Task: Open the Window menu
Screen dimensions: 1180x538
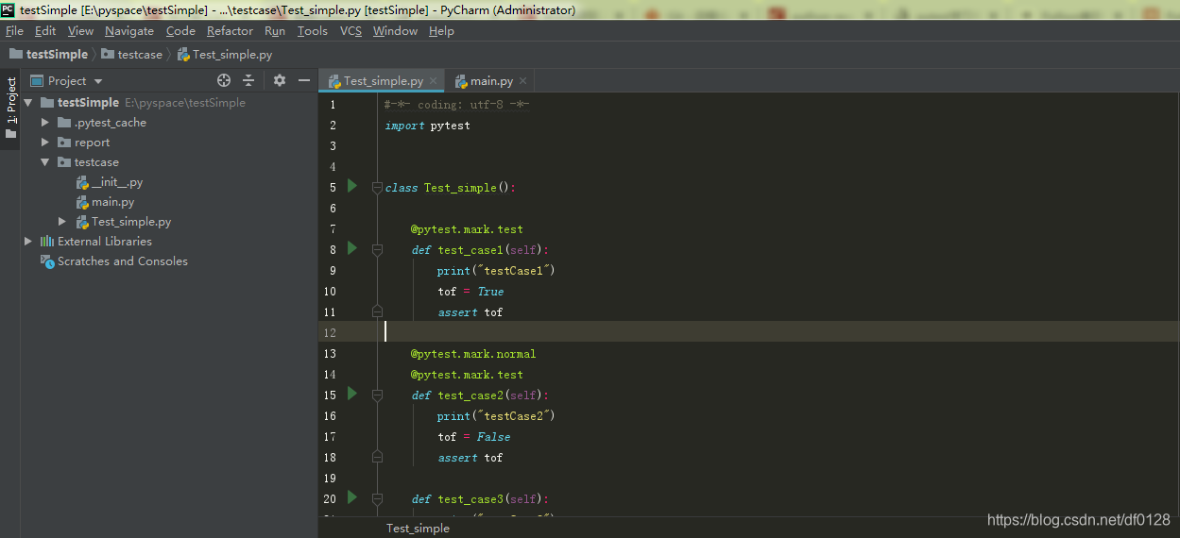Action: tap(395, 31)
